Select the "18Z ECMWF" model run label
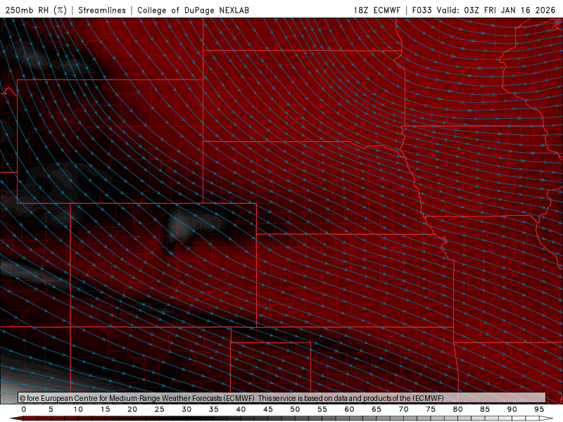Screen dimensions: 563x422 pyautogui.click(x=377, y=10)
